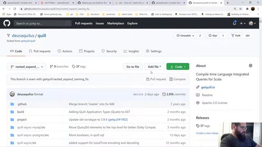This screenshot has width=262, height=147.
Task: Open the Apache-2.0 License link
Action: [215, 103]
